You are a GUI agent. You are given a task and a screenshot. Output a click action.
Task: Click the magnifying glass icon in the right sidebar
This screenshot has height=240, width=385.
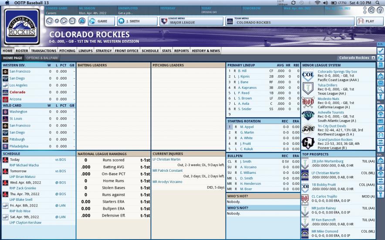pos(380,90)
